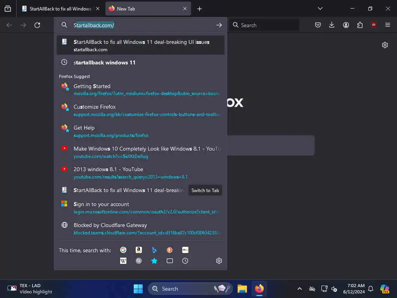Open the Blocked by Cloudflare Gateway suggestion
The image size is (397, 298).
pyautogui.click(x=140, y=229)
